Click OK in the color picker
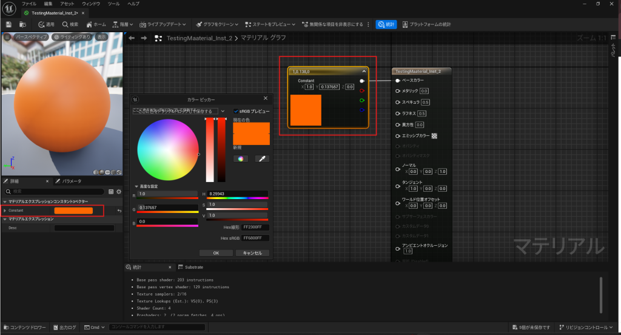This screenshot has width=621, height=335. tap(215, 252)
